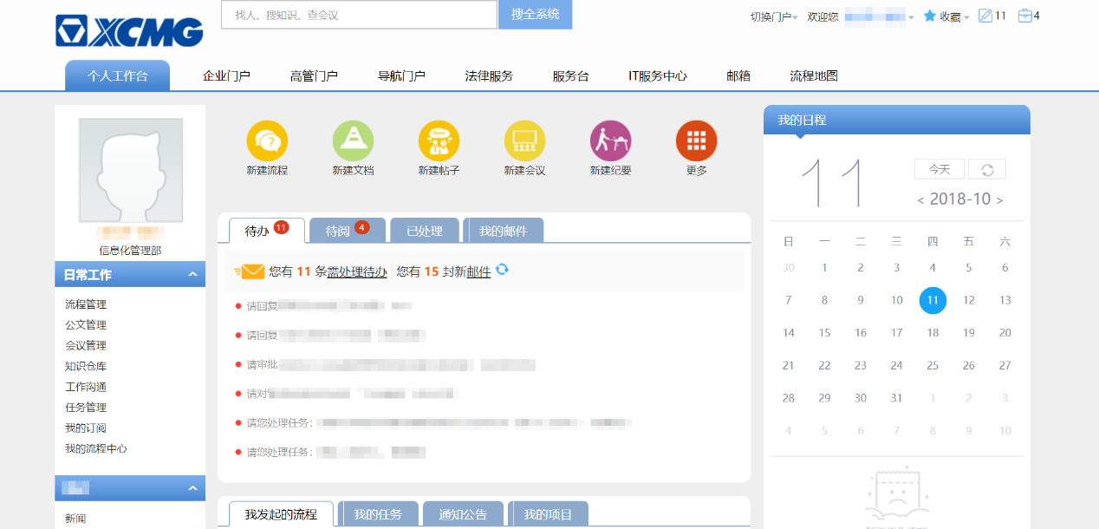The height and width of the screenshot is (529, 1099).
Task: Expand the 收藏 dropdown arrow
Action: pyautogui.click(x=966, y=17)
